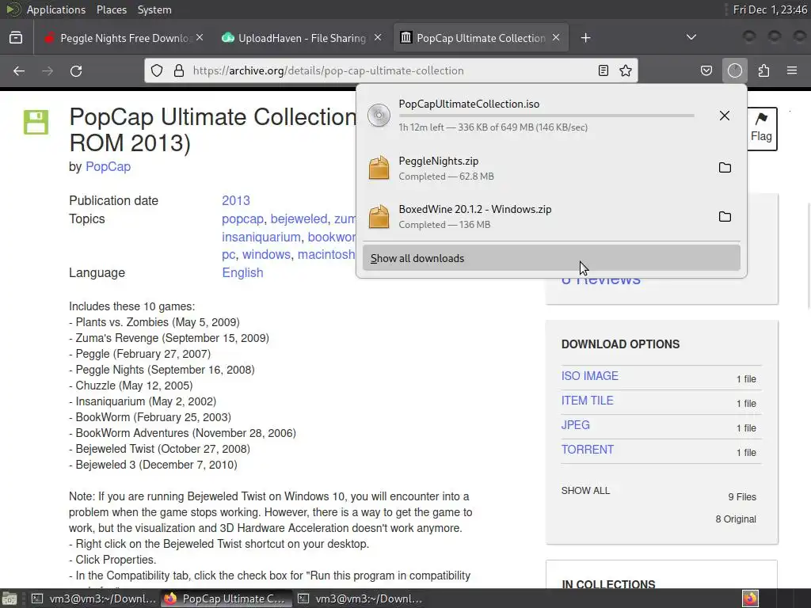Show PeggleNights.zip in folder

[725, 168]
